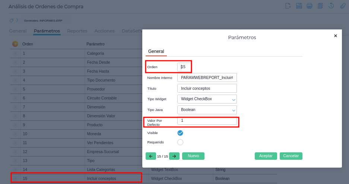
Task: Click the Título text field
Action: pyautogui.click(x=207, y=88)
